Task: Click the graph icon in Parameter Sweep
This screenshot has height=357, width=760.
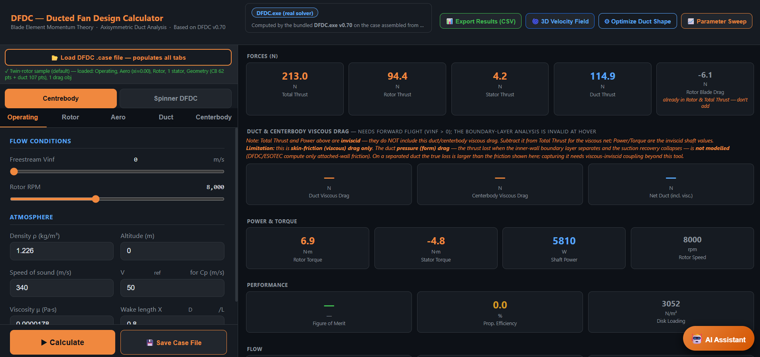Action: (691, 21)
